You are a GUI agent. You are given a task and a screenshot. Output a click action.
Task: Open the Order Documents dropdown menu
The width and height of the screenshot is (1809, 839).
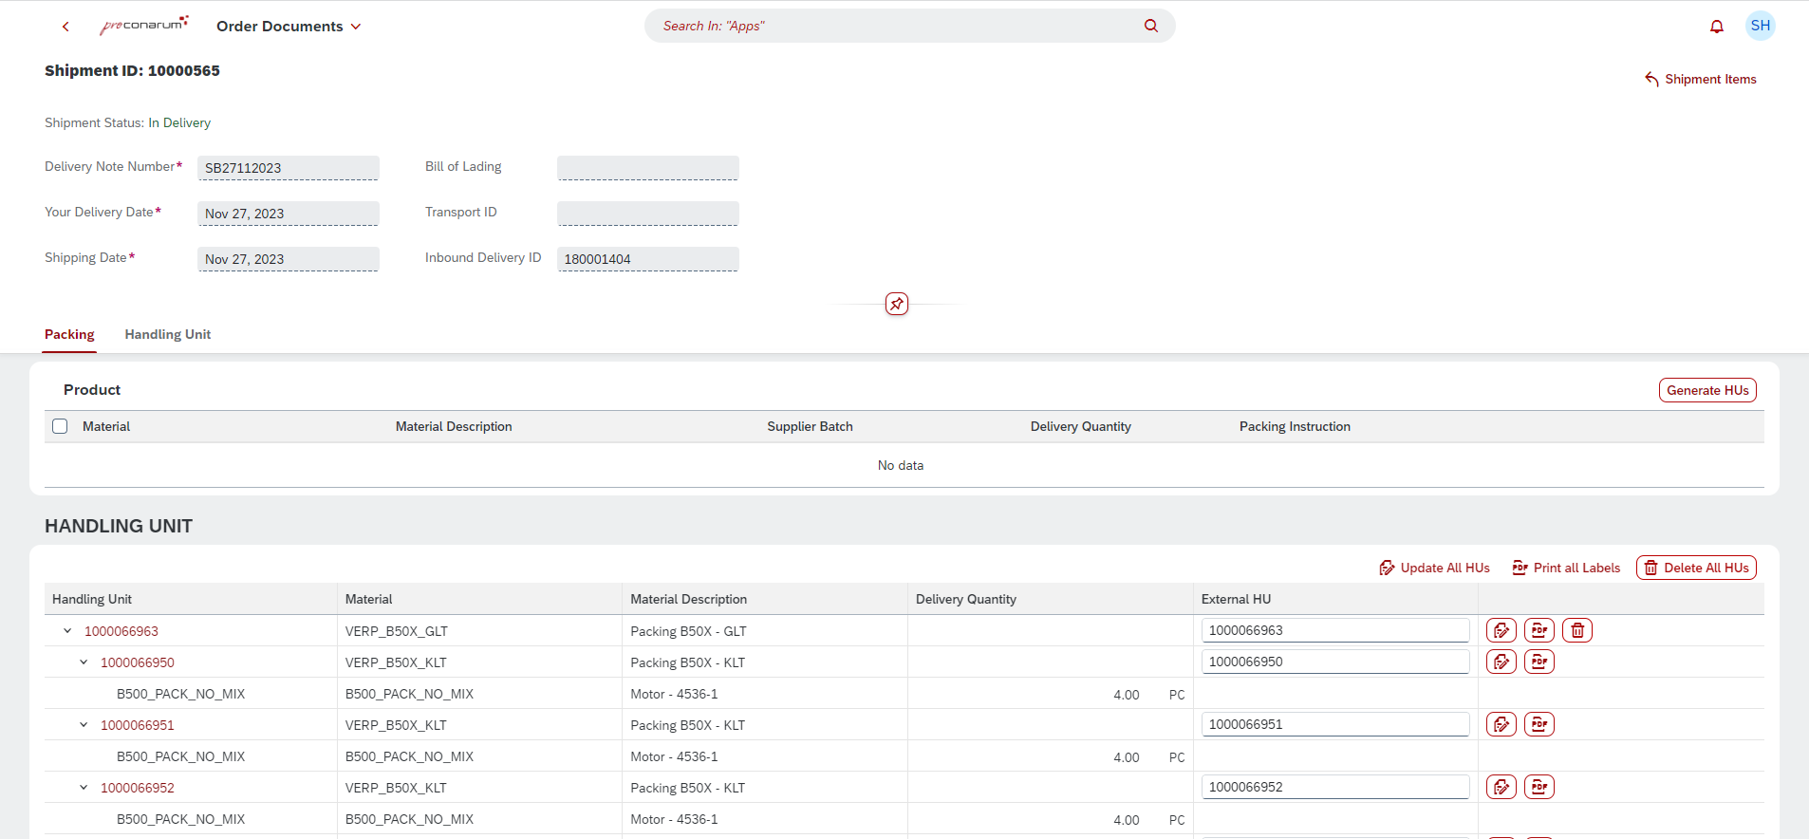pyautogui.click(x=289, y=27)
